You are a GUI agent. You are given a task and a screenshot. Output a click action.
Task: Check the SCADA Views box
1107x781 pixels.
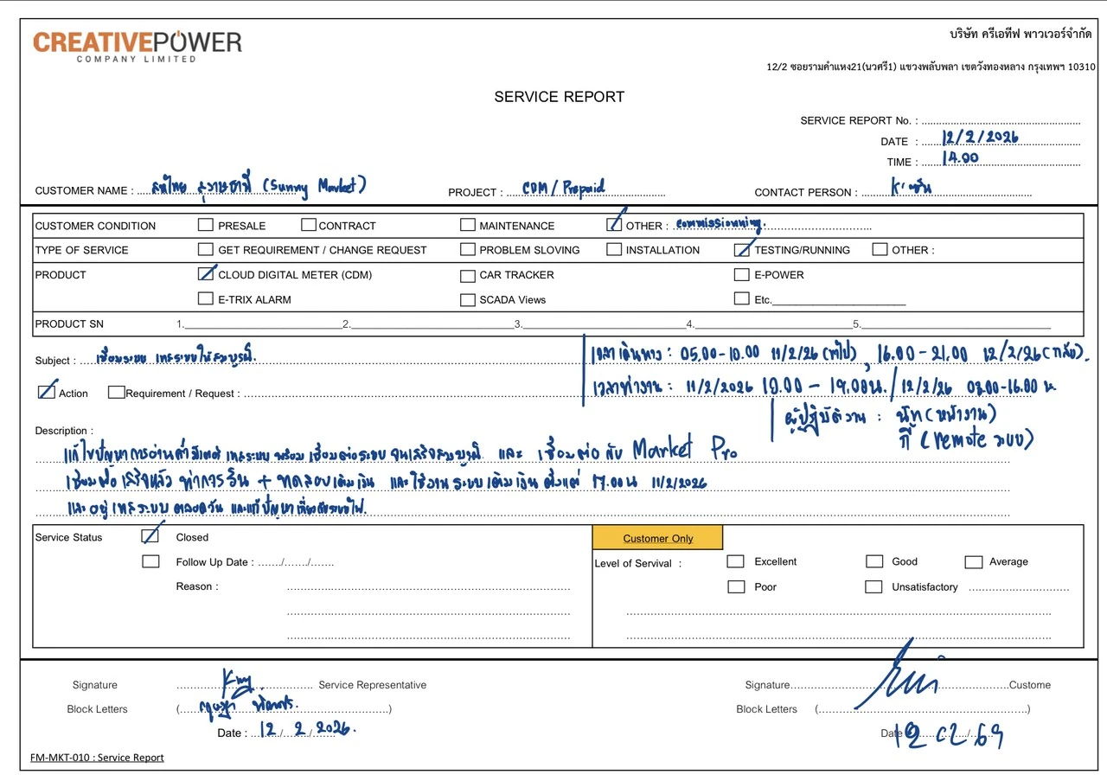tap(468, 299)
